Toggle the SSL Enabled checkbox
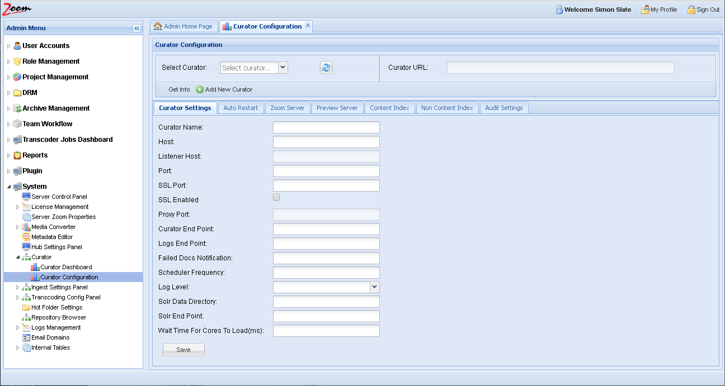 pos(276,197)
